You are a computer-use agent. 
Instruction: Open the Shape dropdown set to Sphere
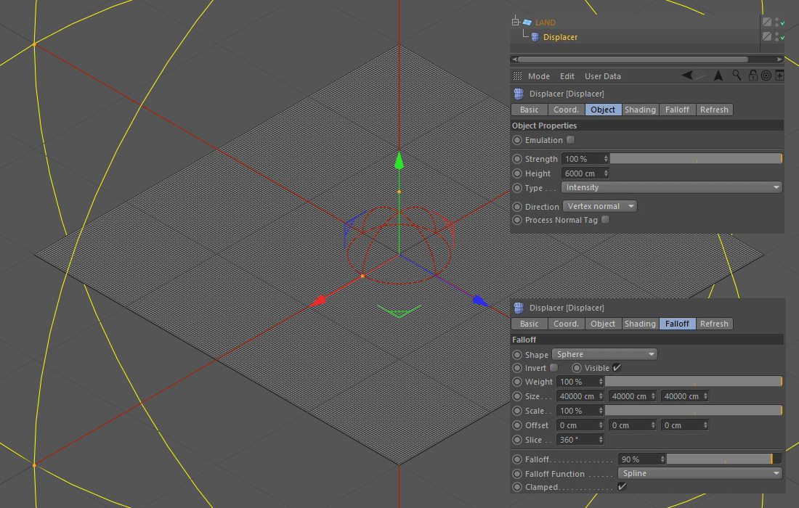click(x=604, y=354)
